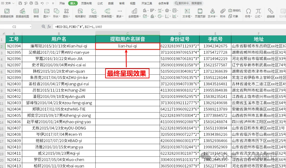This screenshot has height=168, width=286.
Task: Insert a 超链接 hyperlink
Action: pos(271,13)
